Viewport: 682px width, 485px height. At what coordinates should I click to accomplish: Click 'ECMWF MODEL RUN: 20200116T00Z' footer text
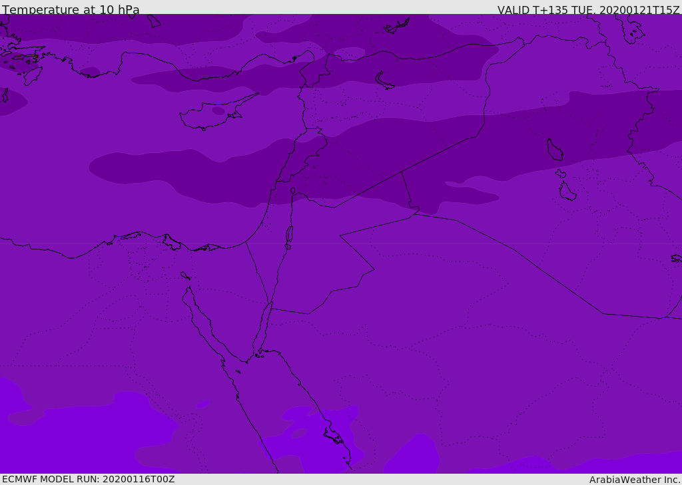89,479
